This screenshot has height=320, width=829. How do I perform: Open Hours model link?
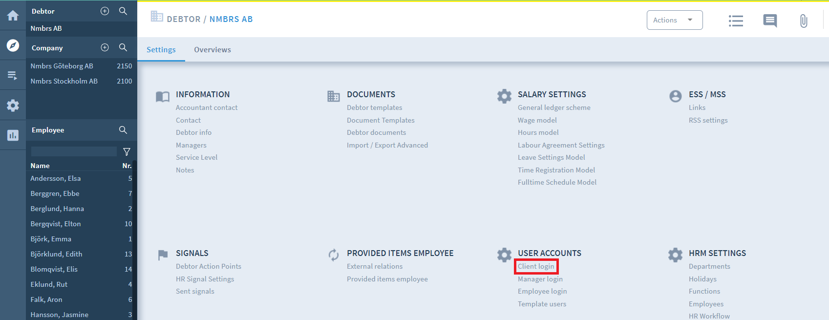(538, 132)
